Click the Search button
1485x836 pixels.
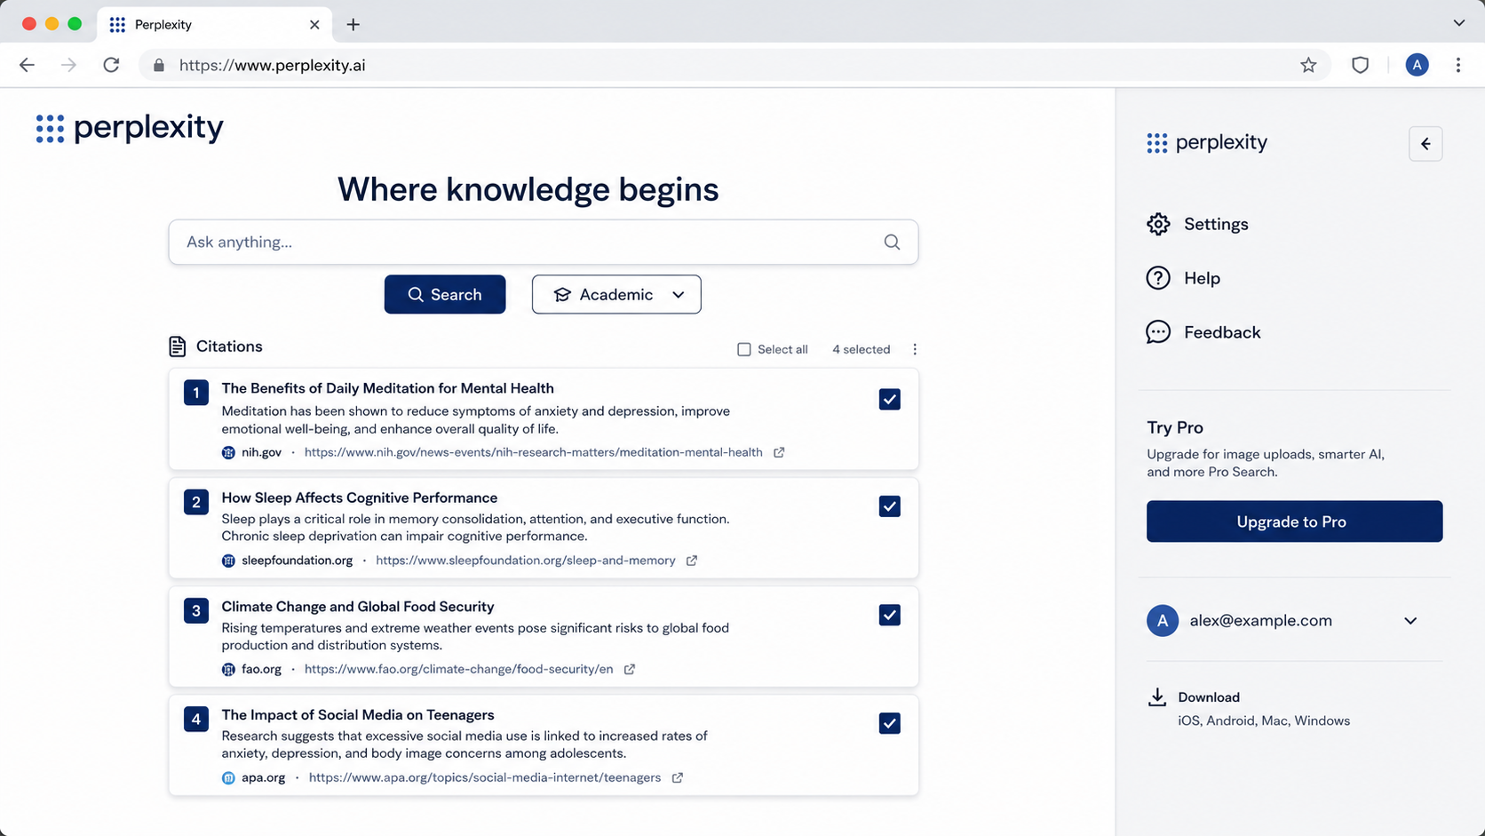(x=445, y=294)
